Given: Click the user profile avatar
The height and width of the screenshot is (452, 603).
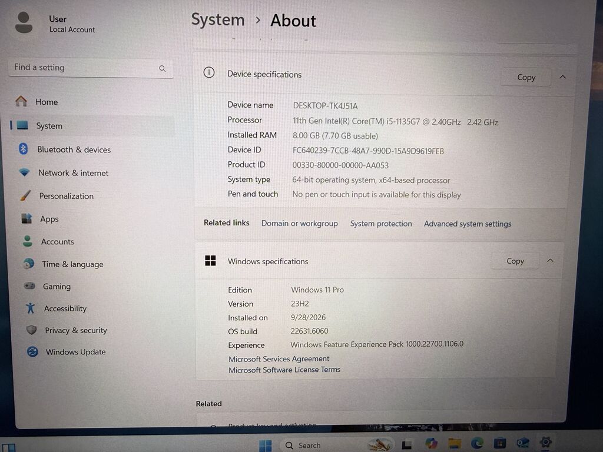Looking at the screenshot, I should point(24,22).
